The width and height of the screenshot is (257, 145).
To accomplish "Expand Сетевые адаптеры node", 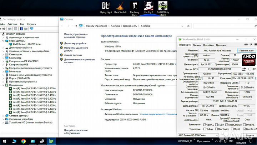I will [3, 116].
